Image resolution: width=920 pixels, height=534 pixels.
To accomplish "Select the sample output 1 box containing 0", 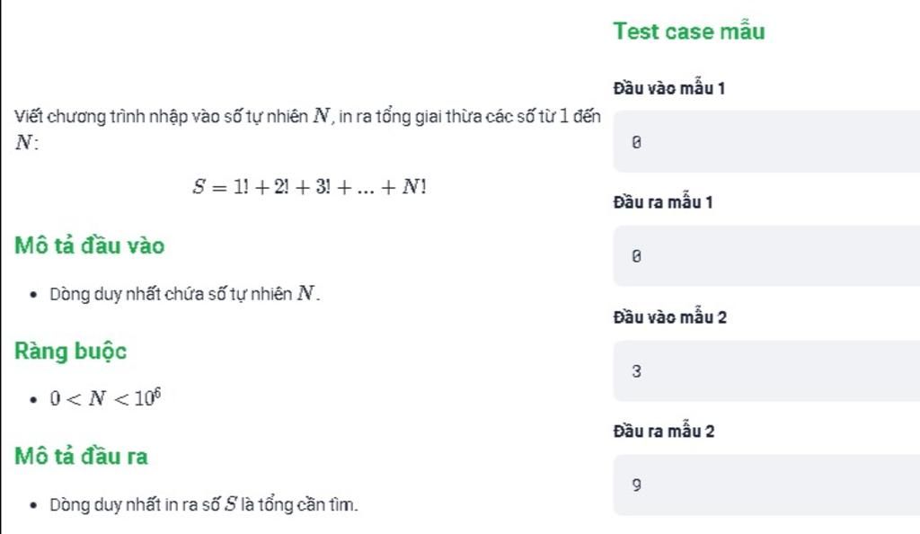I will 766,256.
